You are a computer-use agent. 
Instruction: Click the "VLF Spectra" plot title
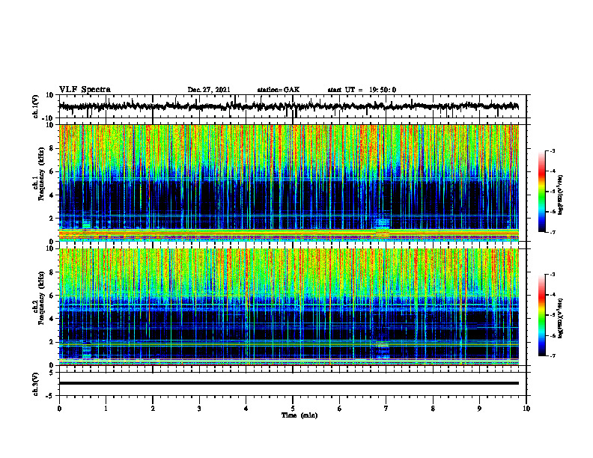coord(85,90)
